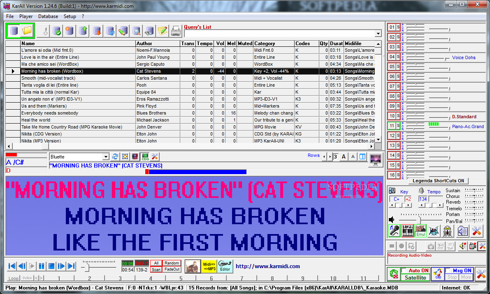Click the Reverb slider
Screen dimensions: 490x294
coord(474,202)
